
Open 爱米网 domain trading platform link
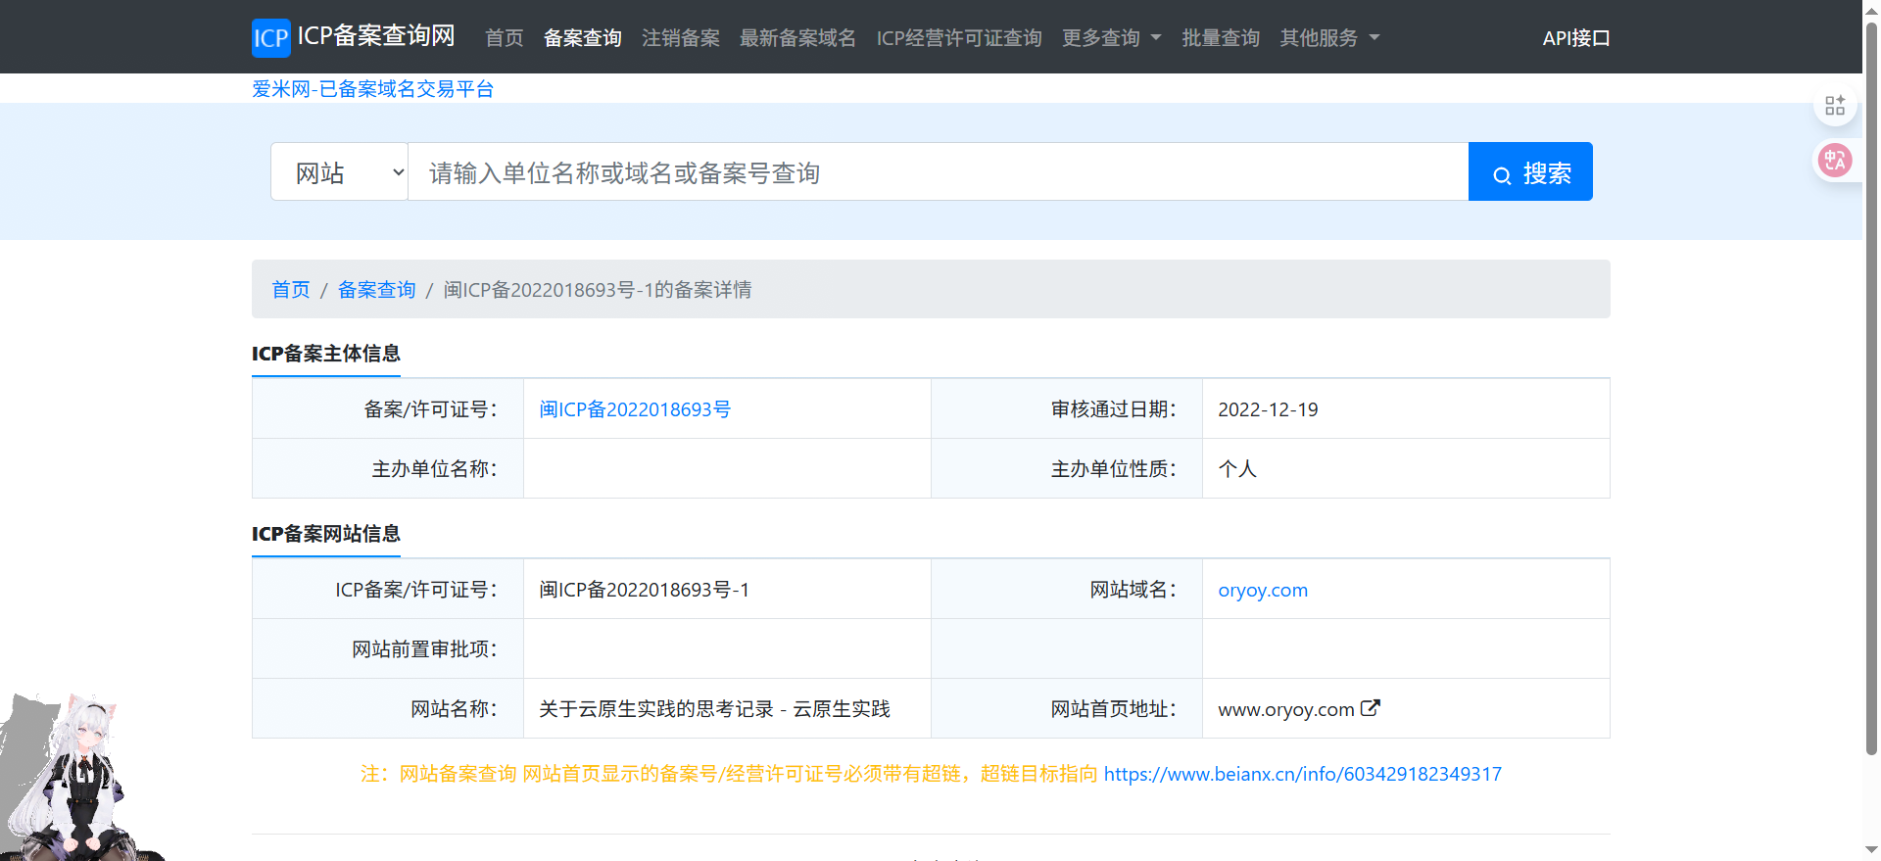372,89
